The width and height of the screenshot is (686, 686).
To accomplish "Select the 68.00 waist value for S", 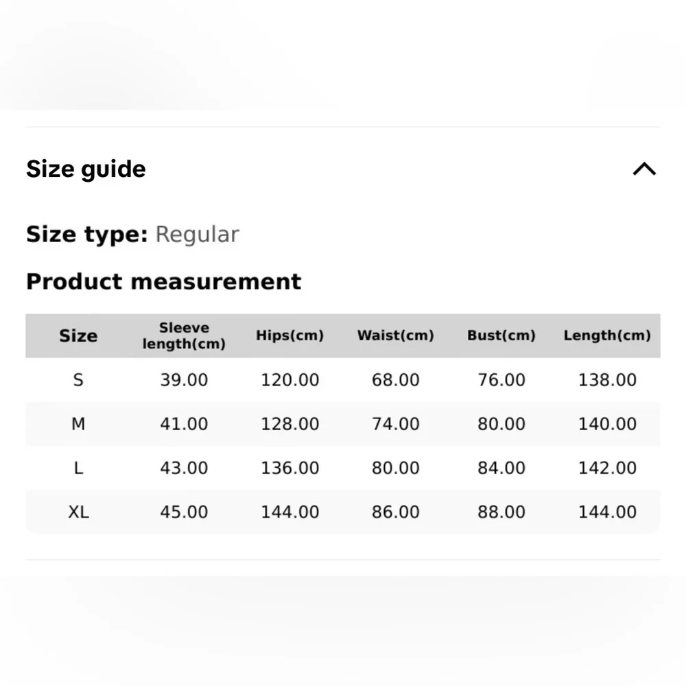I will click(395, 380).
